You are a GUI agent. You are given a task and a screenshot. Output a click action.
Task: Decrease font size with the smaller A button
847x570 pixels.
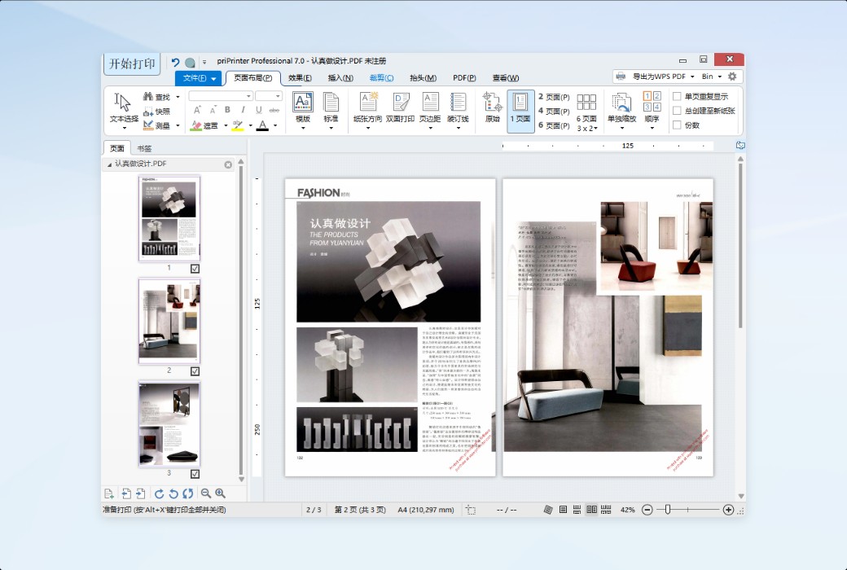[x=213, y=110]
